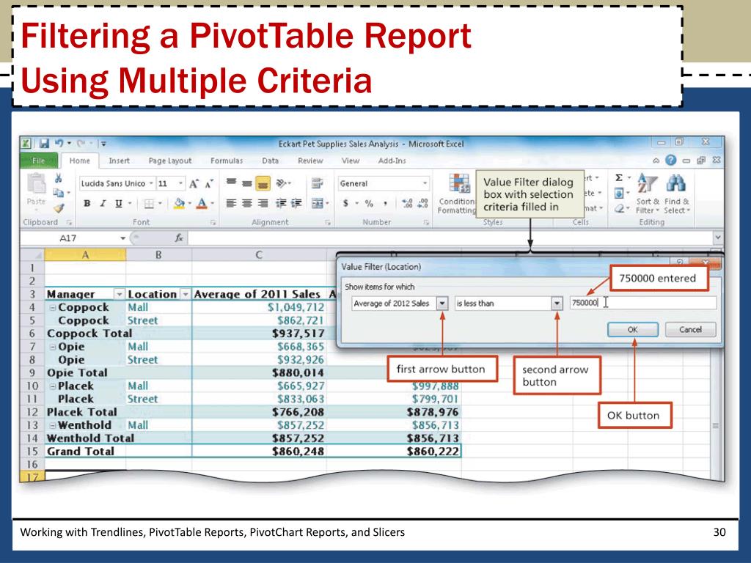Open the File tab
This screenshot has height=563, width=751.
coord(39,161)
